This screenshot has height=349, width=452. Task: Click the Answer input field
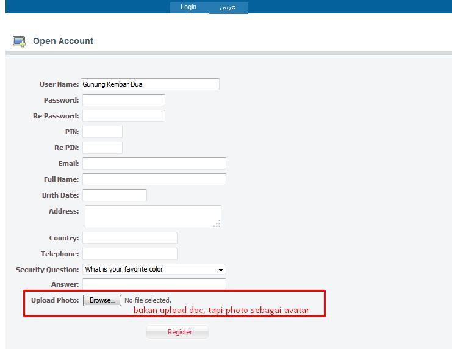[154, 284]
